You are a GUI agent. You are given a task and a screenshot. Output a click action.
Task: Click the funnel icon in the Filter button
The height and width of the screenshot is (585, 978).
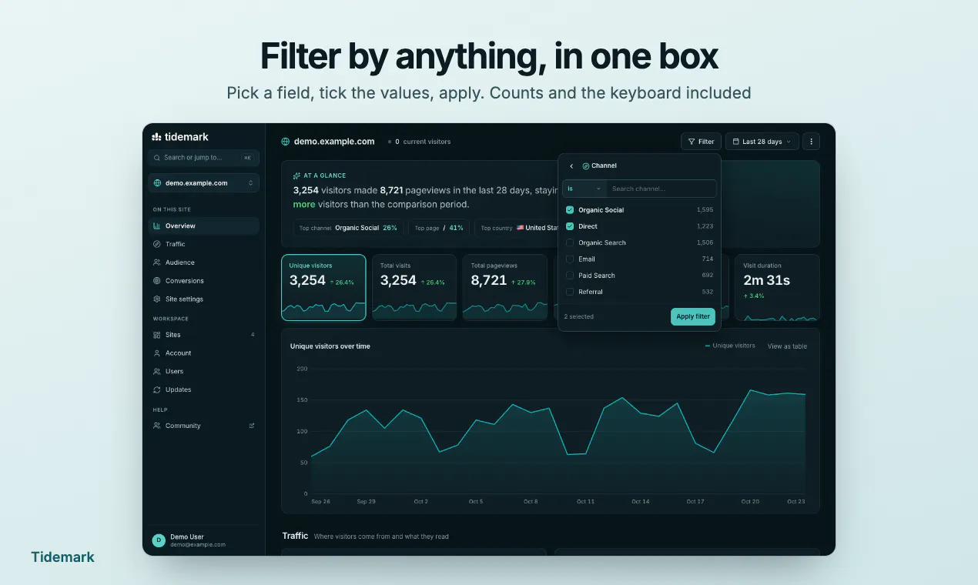tap(692, 142)
